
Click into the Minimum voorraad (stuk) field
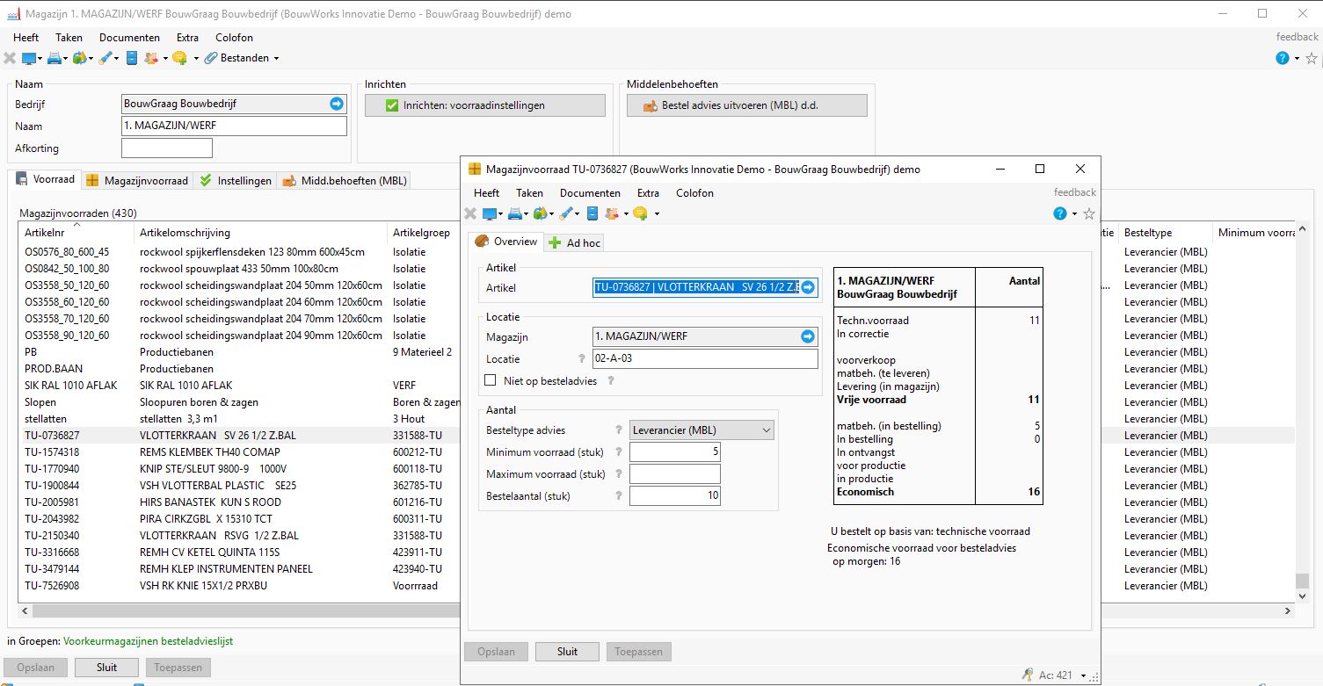point(674,452)
